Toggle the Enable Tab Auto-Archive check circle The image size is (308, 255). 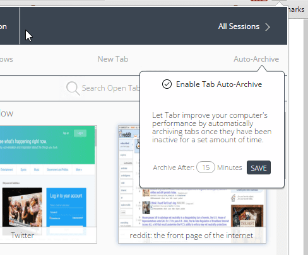167,84
